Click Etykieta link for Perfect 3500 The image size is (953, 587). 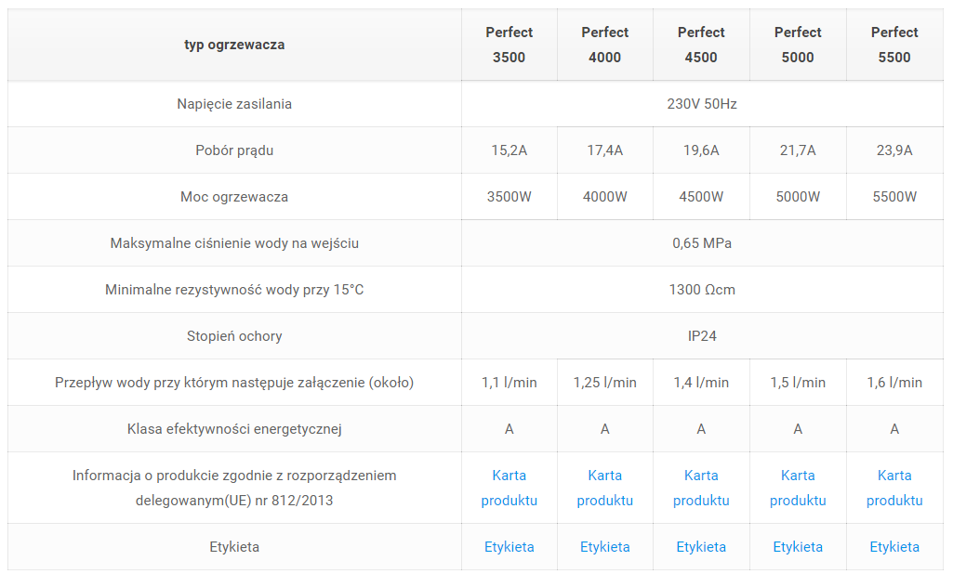[x=509, y=547]
